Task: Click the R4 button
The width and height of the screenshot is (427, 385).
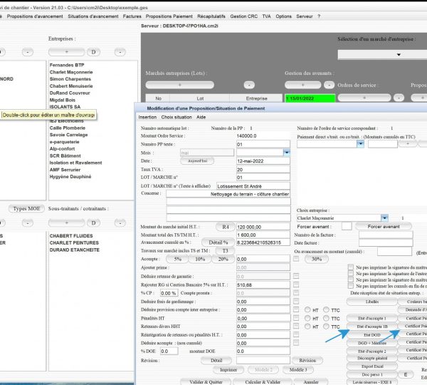Action: click(x=226, y=227)
